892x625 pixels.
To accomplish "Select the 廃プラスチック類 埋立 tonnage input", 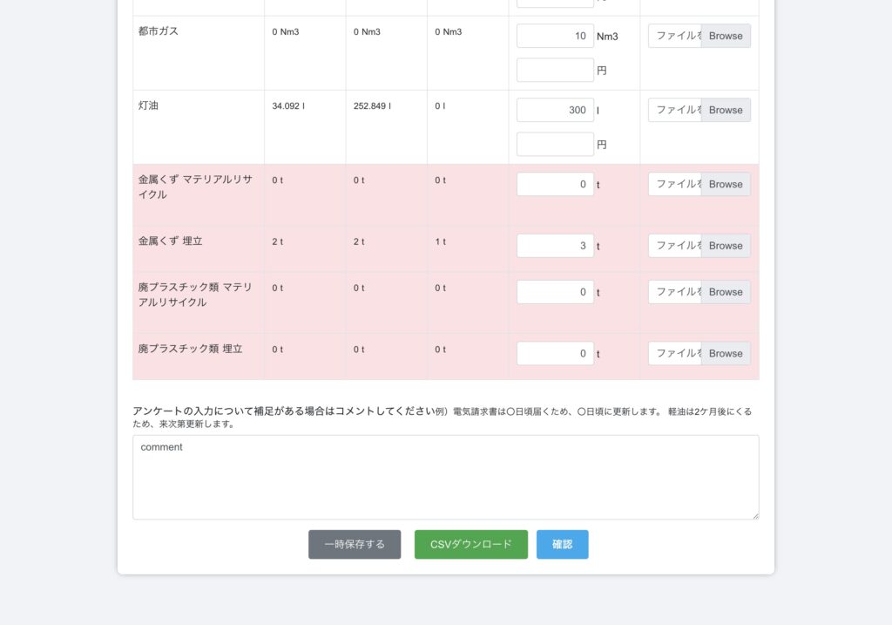I will coord(555,353).
